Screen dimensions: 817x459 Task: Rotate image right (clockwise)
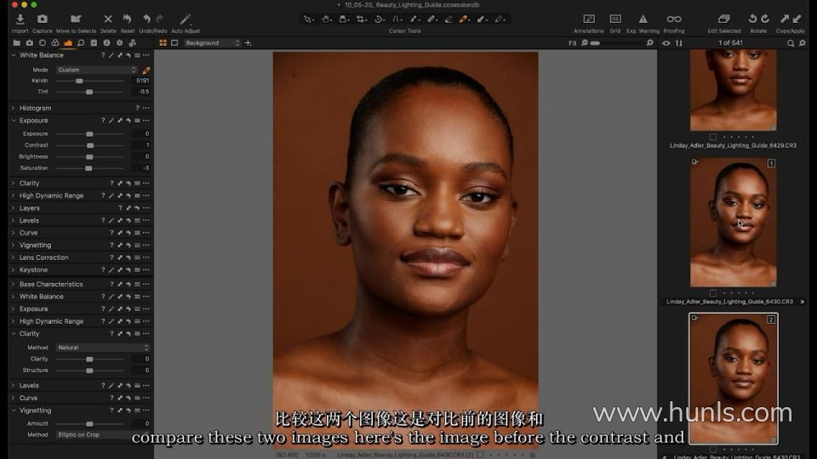765,19
